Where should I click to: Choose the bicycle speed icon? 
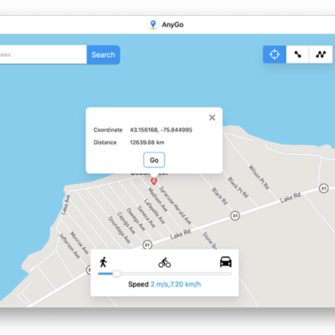coord(164,262)
